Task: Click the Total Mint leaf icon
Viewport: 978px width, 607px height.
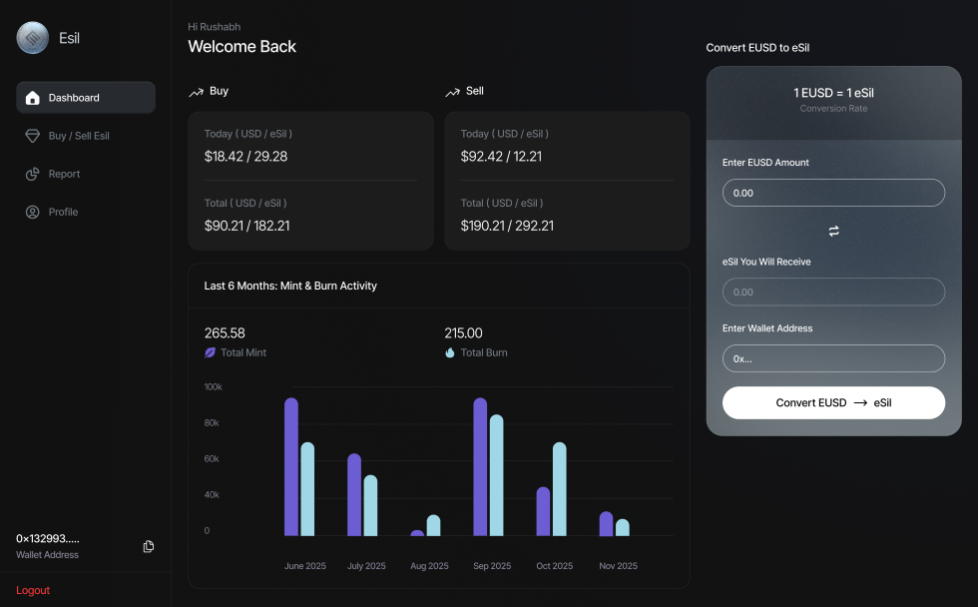Action: coord(211,352)
